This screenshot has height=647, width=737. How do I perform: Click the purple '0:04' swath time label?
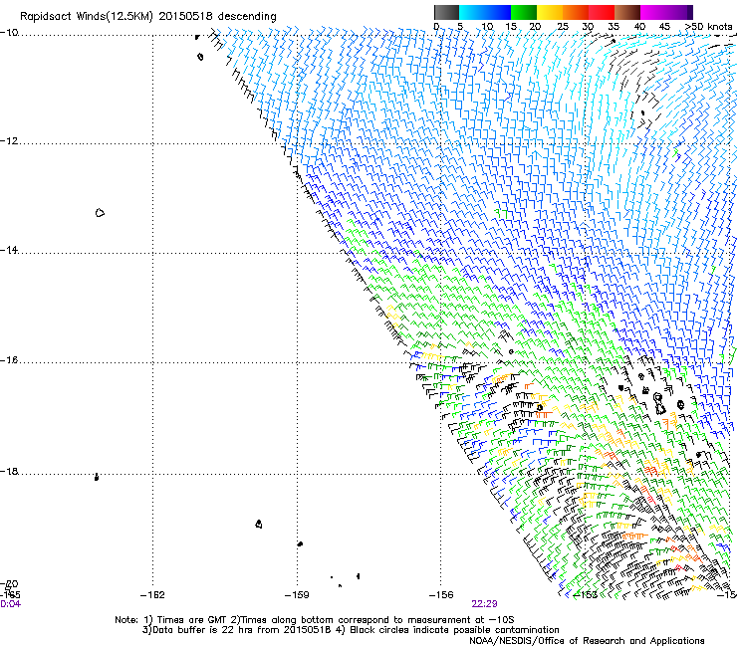[x=10, y=604]
